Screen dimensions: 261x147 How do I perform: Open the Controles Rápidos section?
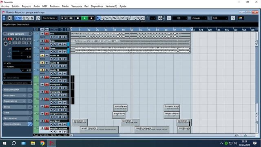17,124
